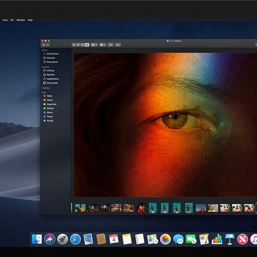Click the Share button in Finder toolbar
Image resolution: width=257 pixels, height=257 pixels.
pyautogui.click(x=111, y=45)
